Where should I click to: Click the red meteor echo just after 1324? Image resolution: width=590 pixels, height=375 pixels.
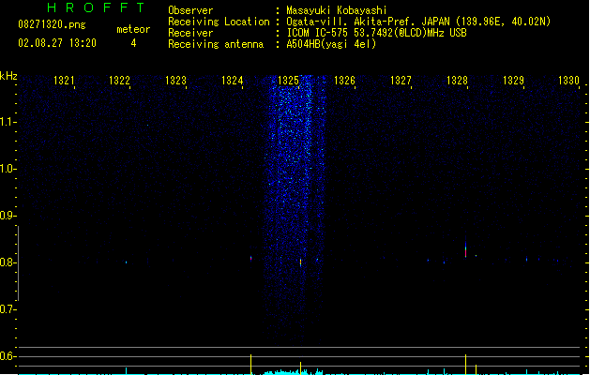(251, 258)
